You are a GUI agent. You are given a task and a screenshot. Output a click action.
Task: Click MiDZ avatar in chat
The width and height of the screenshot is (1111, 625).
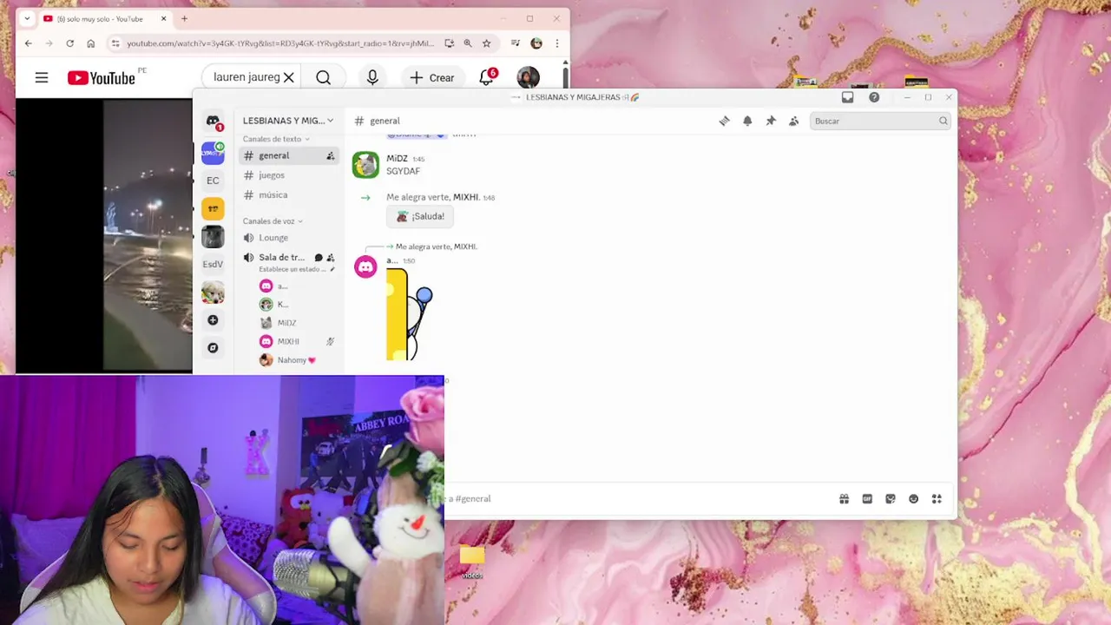(365, 165)
